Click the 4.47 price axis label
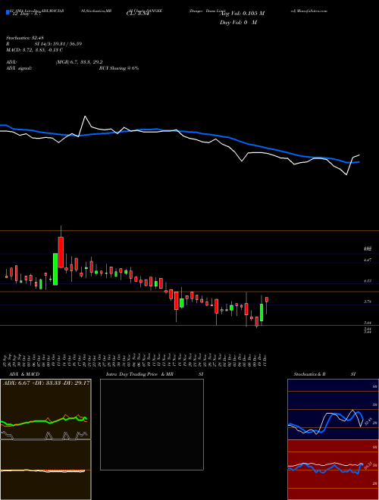The height and width of the screenshot is (500, 379). pos(368,260)
